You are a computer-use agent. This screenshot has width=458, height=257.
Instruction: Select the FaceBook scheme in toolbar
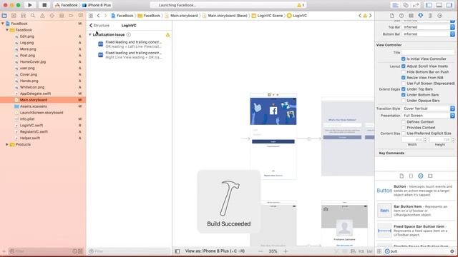pos(67,5)
